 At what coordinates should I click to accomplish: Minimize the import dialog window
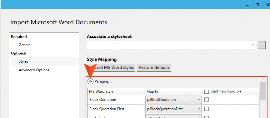click(x=247, y=5)
